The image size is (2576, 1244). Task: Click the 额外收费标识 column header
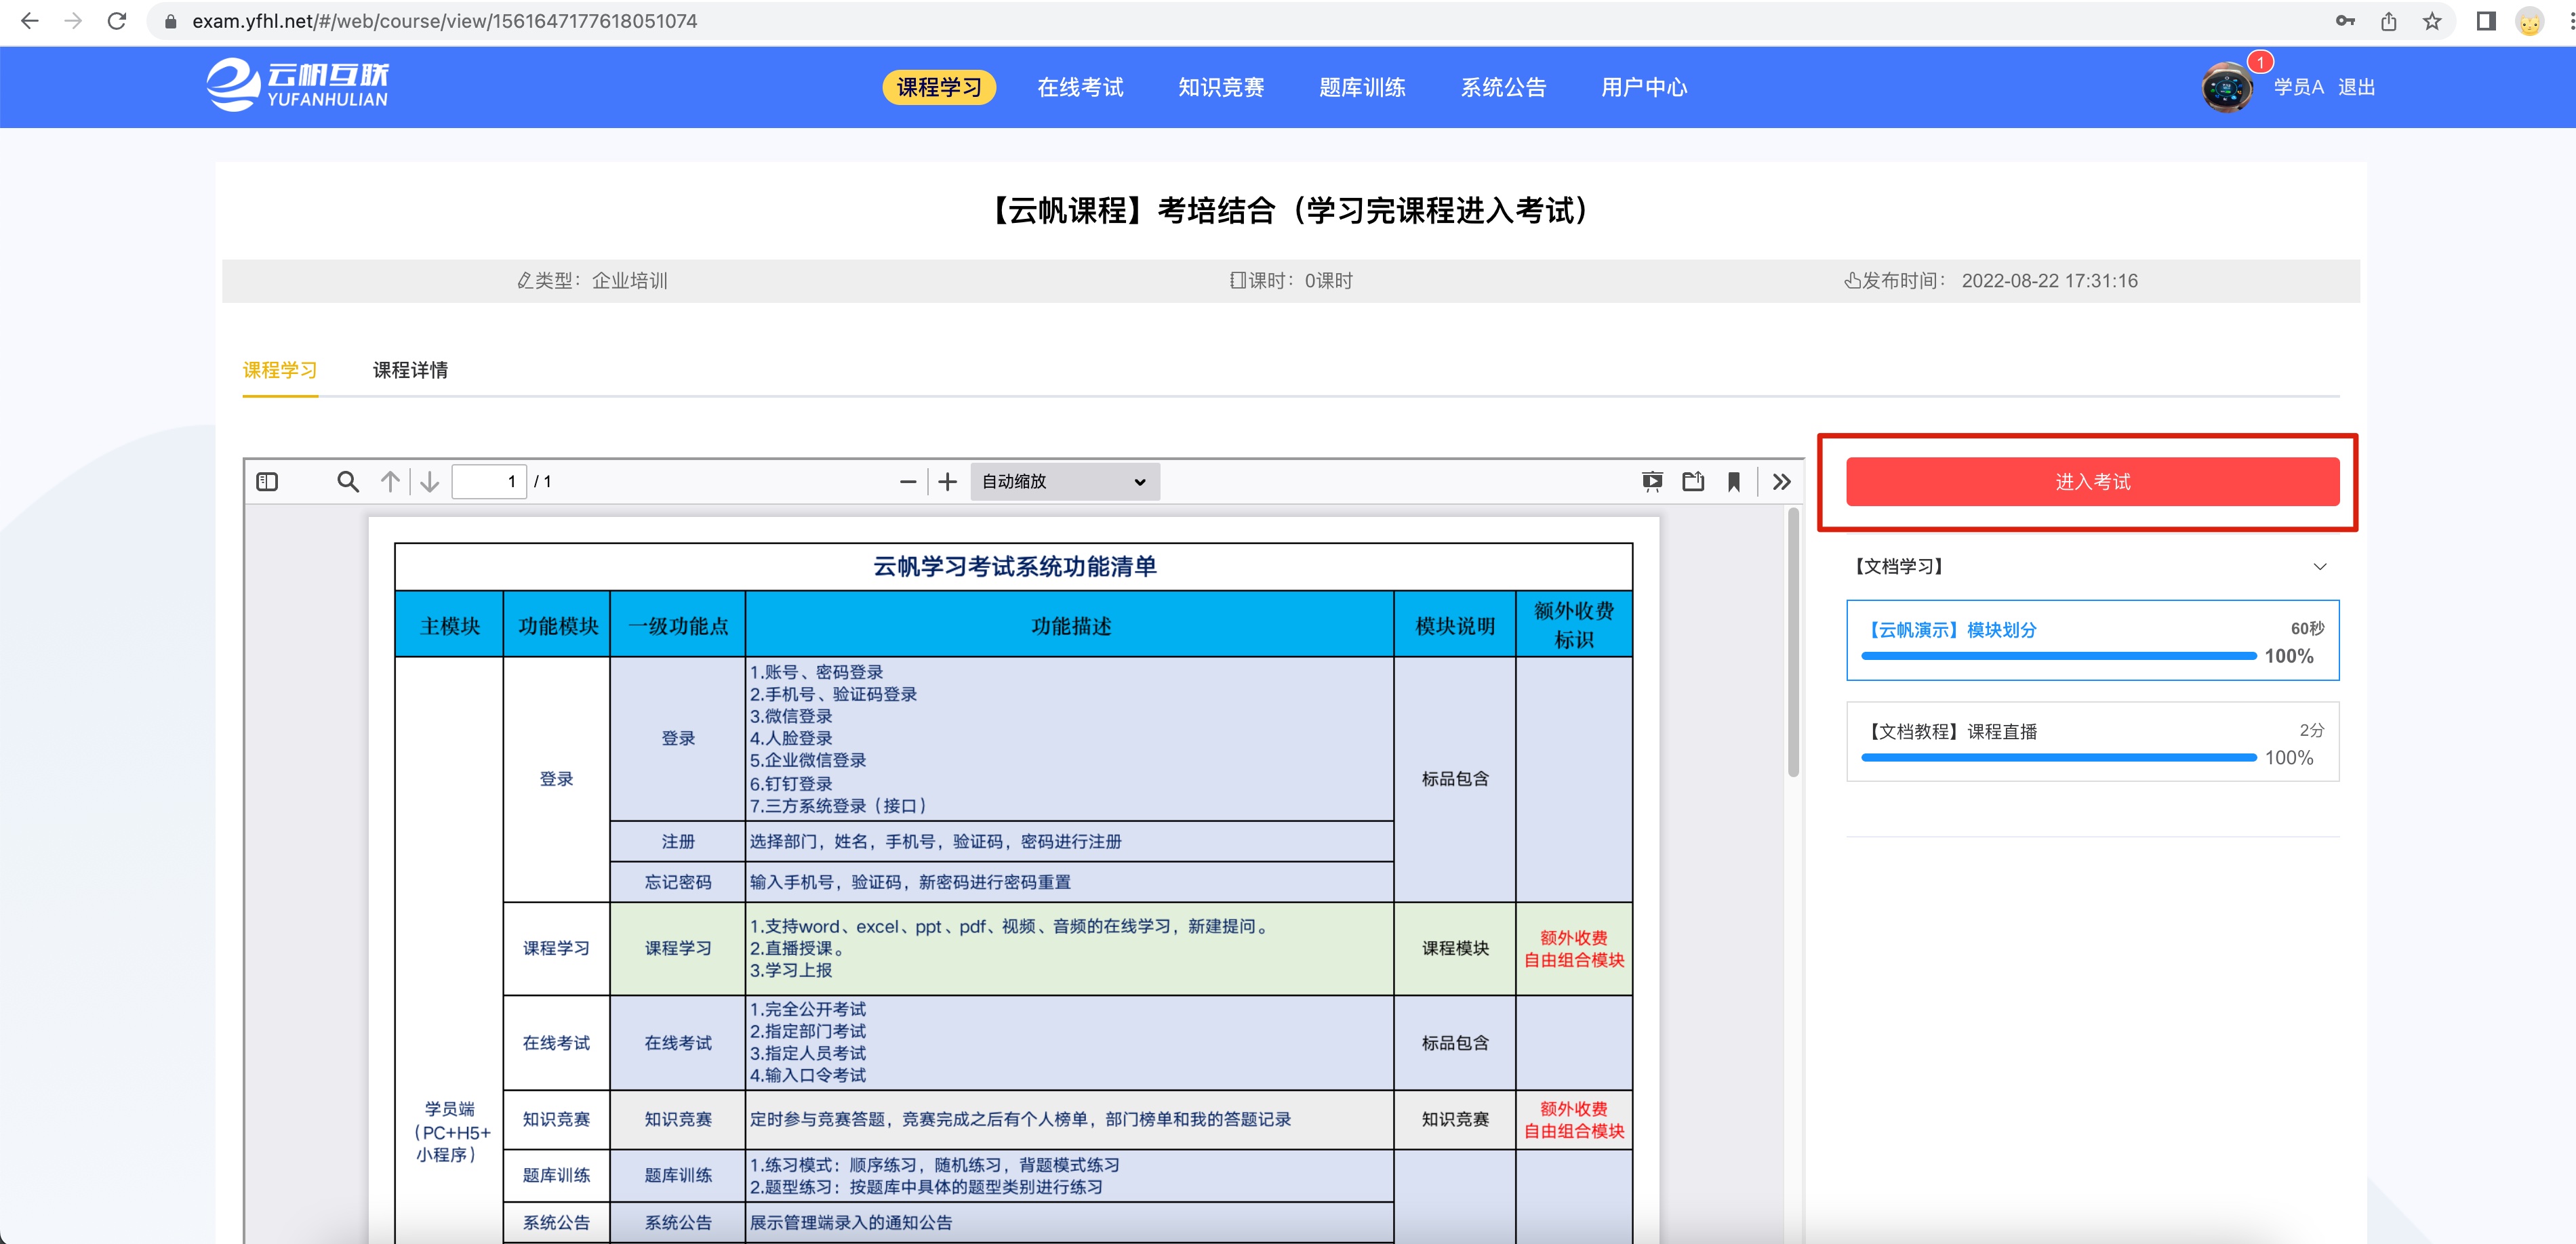point(1574,625)
